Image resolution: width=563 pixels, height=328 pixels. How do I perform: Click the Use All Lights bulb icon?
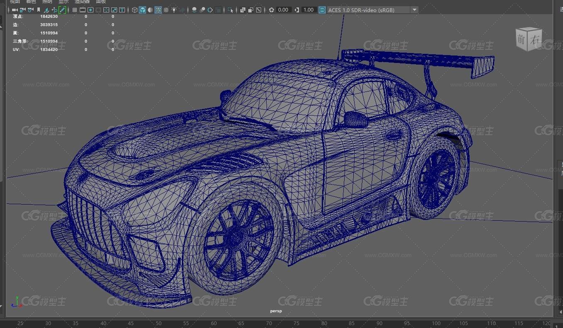[x=174, y=10]
